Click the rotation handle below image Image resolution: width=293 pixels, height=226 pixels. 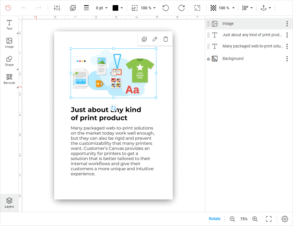113,108
